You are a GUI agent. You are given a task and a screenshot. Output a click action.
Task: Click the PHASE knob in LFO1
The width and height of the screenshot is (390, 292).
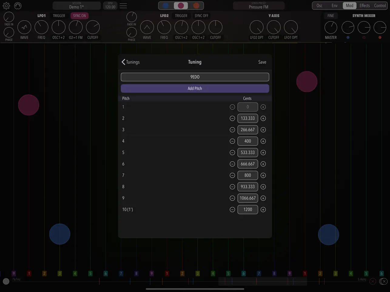click(x=9, y=33)
